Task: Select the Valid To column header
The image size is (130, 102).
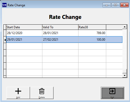Action: 60,27
